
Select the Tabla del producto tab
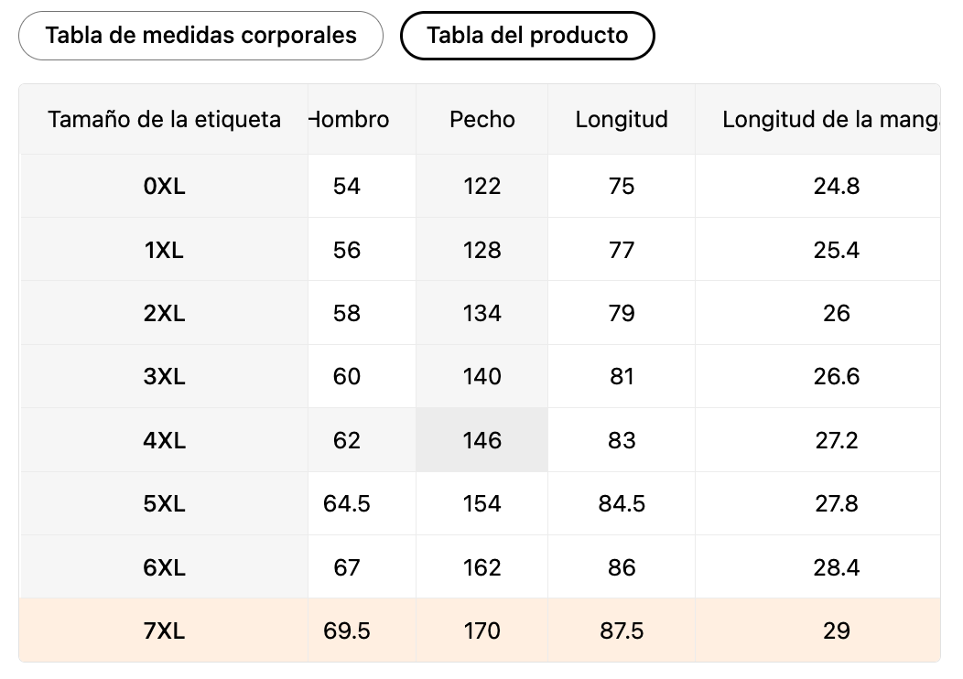coord(527,36)
